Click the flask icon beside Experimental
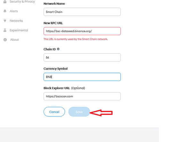Screen dimensions: 192x142 5,30
